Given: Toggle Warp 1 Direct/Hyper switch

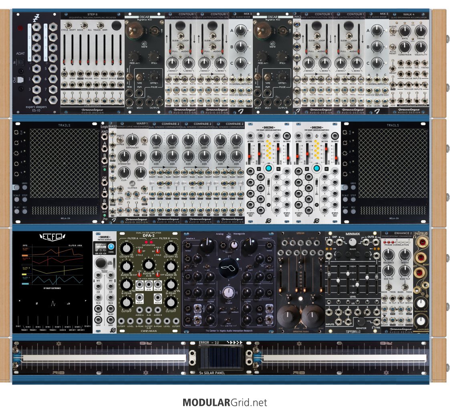Looking at the screenshot, I should (x=121, y=139).
